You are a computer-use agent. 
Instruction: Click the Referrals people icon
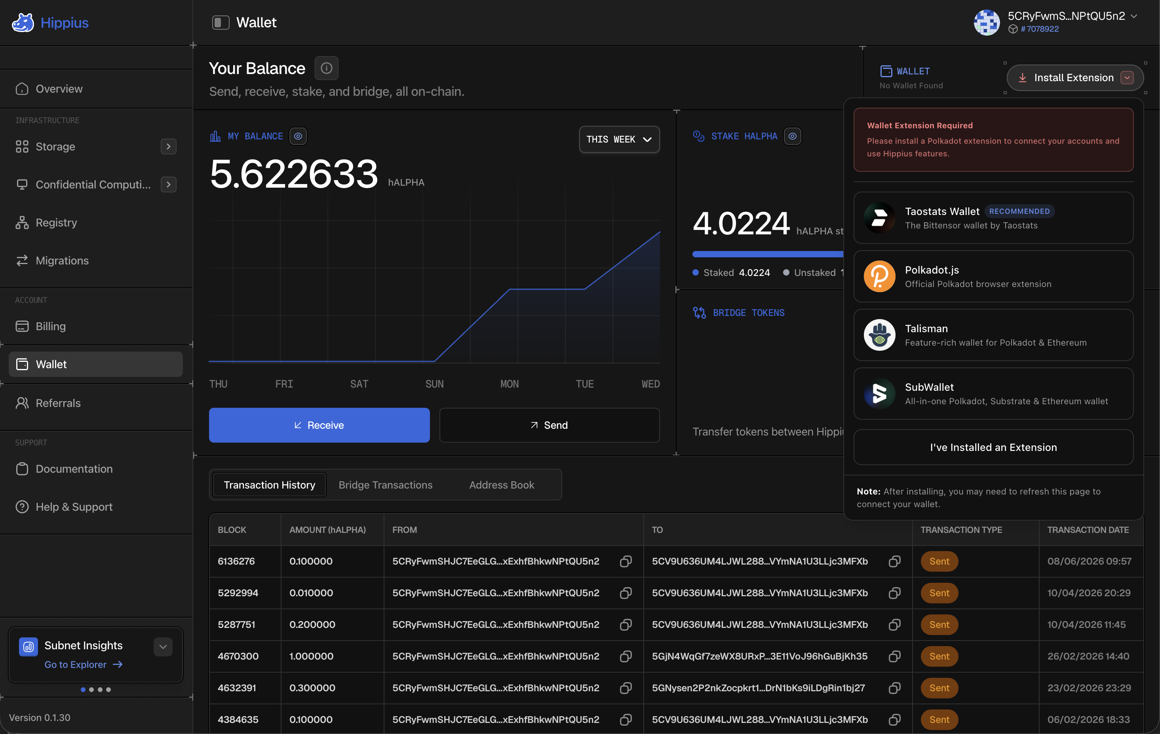click(x=22, y=403)
